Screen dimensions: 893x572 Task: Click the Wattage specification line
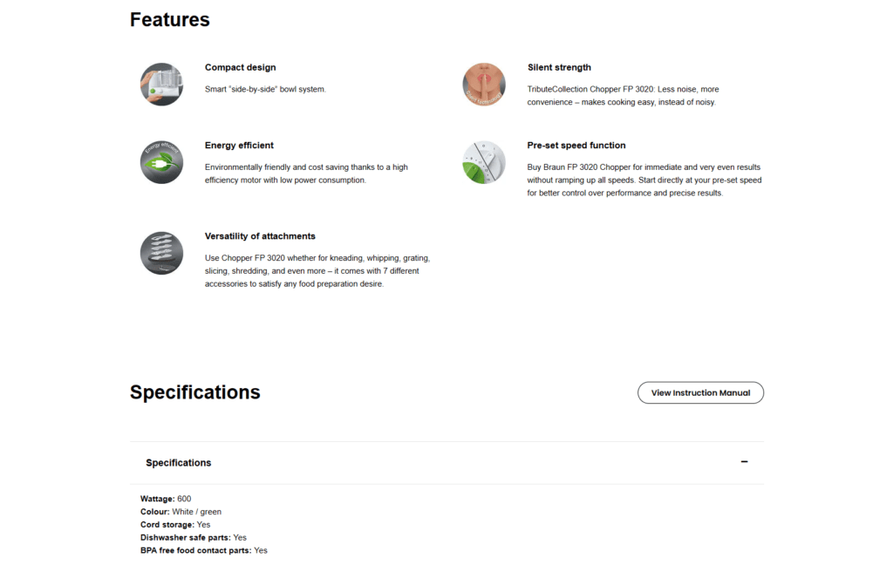pyautogui.click(x=166, y=499)
